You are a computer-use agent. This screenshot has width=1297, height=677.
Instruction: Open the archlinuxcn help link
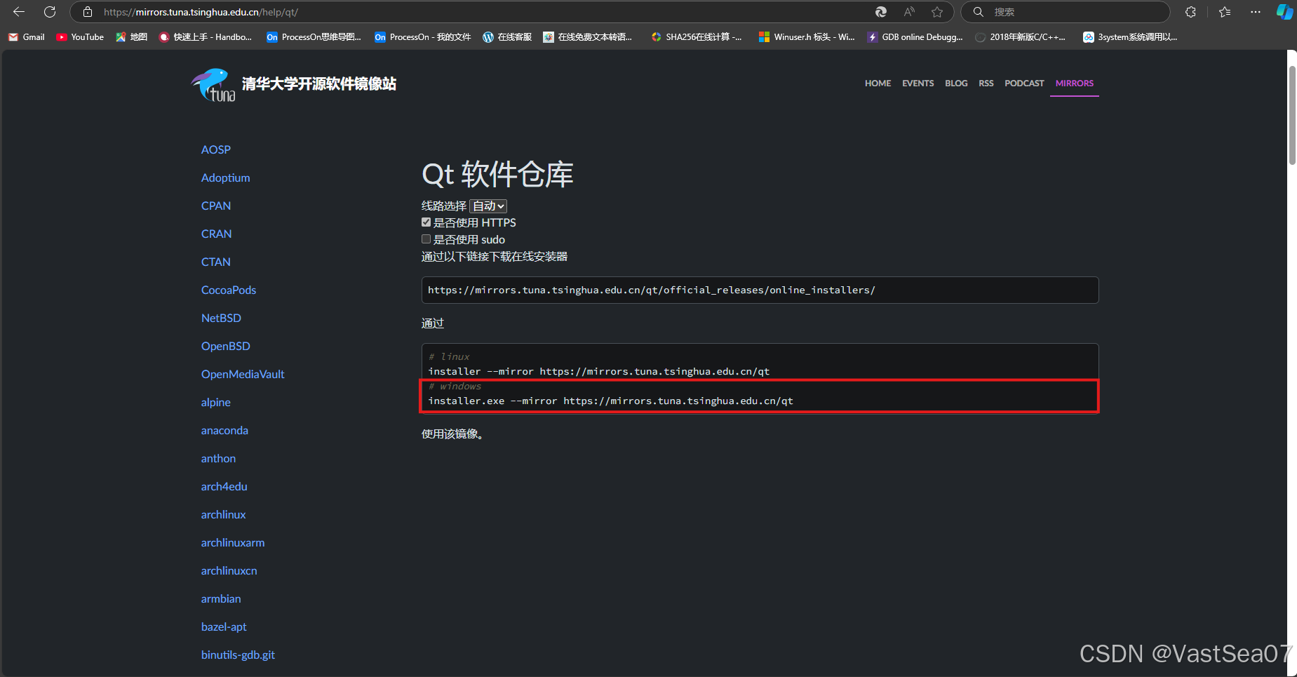pos(229,570)
